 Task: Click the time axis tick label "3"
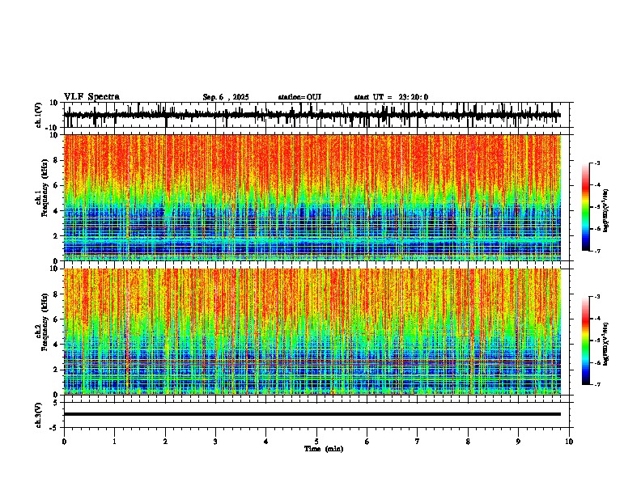pos(215,442)
